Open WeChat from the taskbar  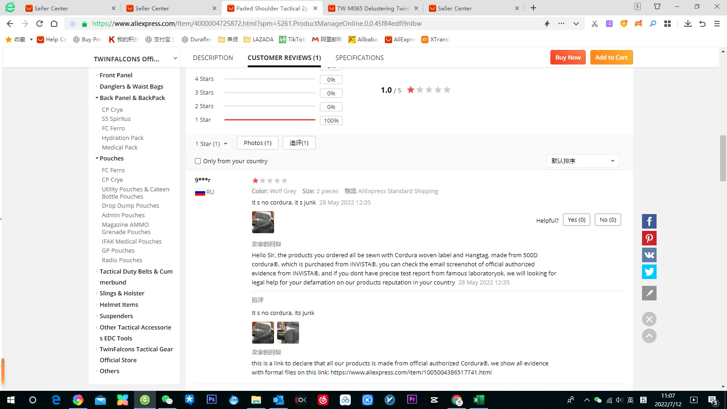pyautogui.click(x=167, y=400)
